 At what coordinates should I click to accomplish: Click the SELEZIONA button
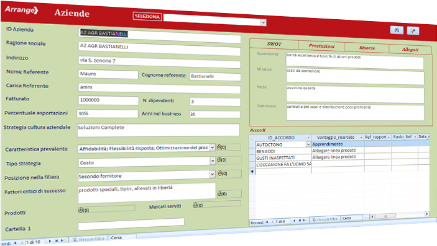[x=147, y=16]
